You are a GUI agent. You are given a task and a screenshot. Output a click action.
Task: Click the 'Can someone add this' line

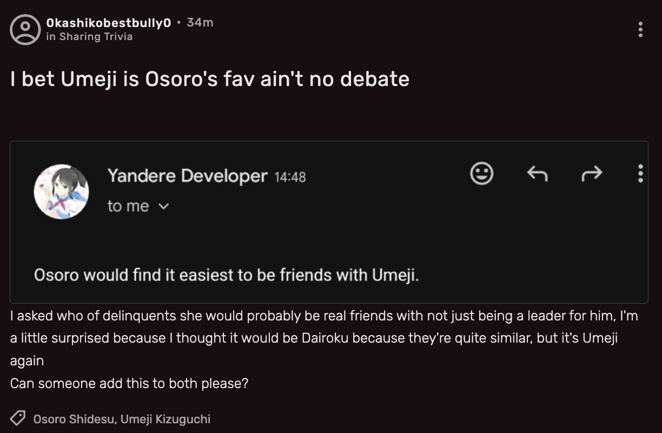point(129,383)
